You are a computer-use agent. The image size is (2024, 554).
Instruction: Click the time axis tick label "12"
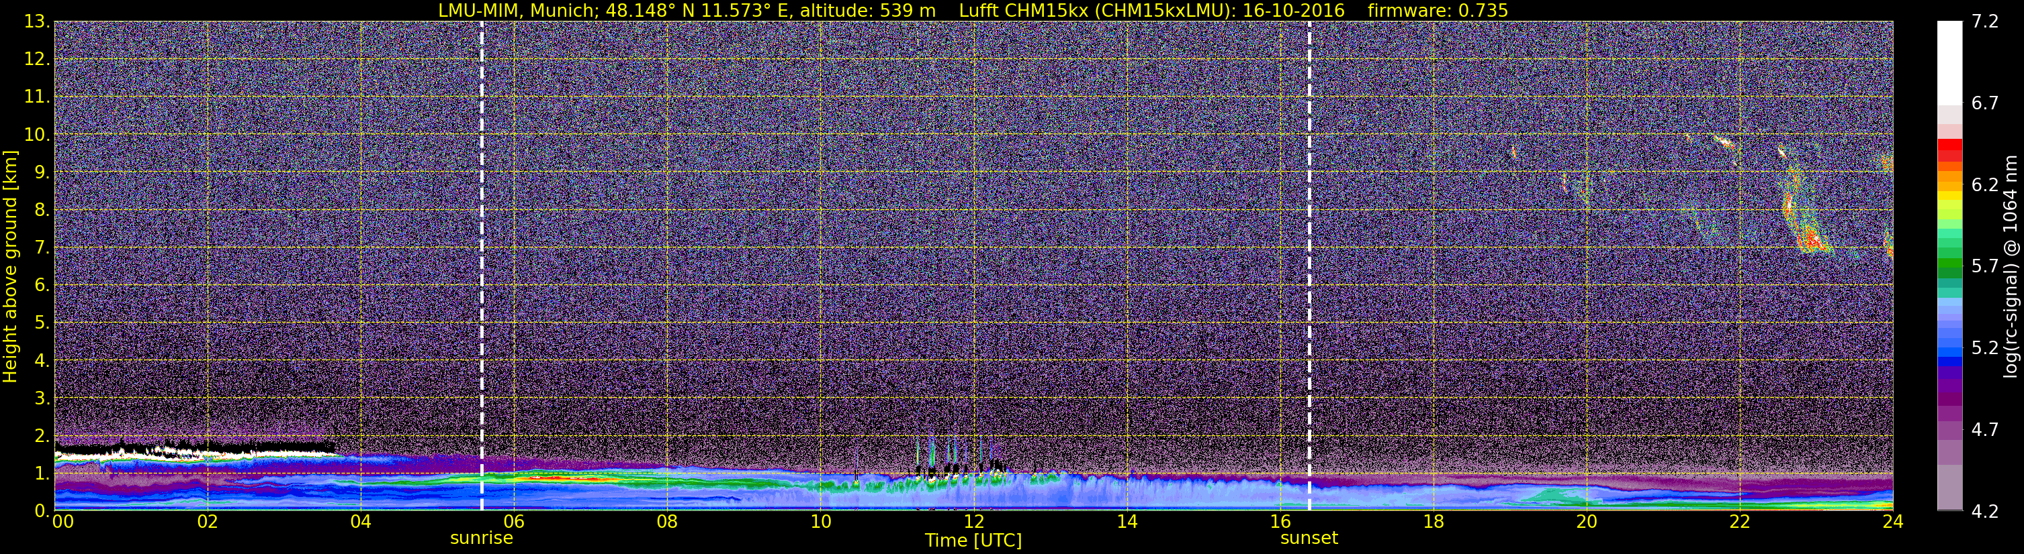973,522
